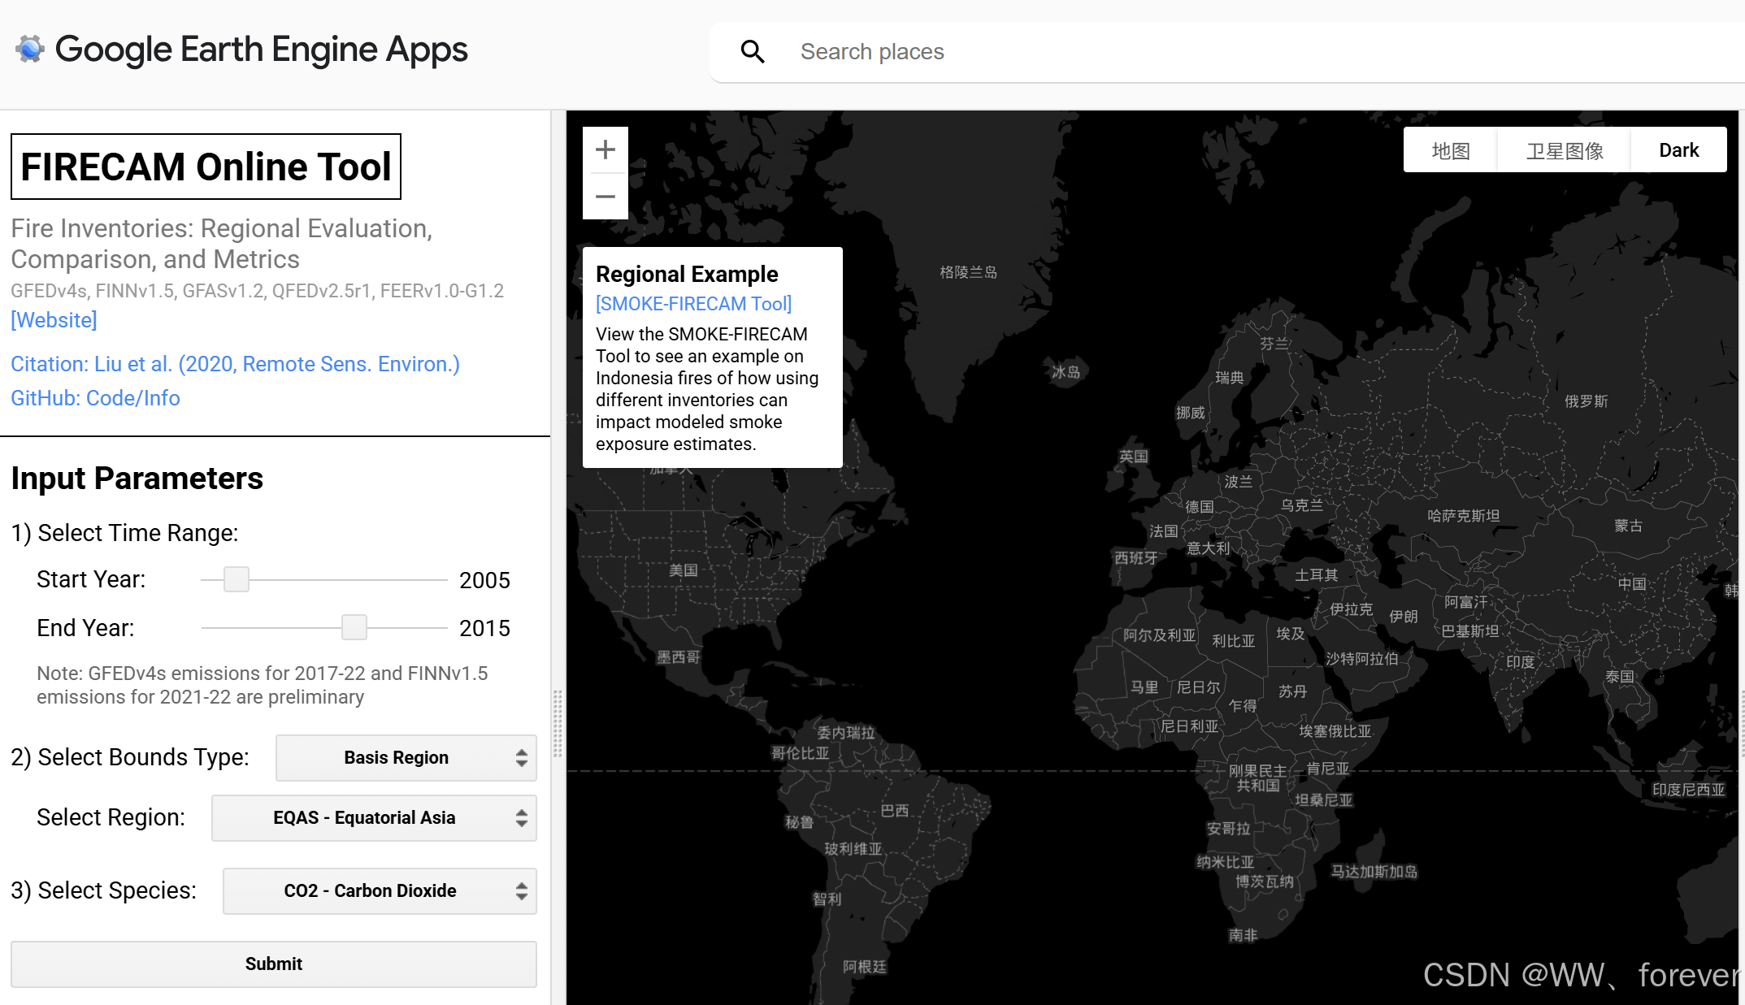Click the 格陵兰岛 label on the map
The width and height of the screenshot is (1745, 1005).
968,272
